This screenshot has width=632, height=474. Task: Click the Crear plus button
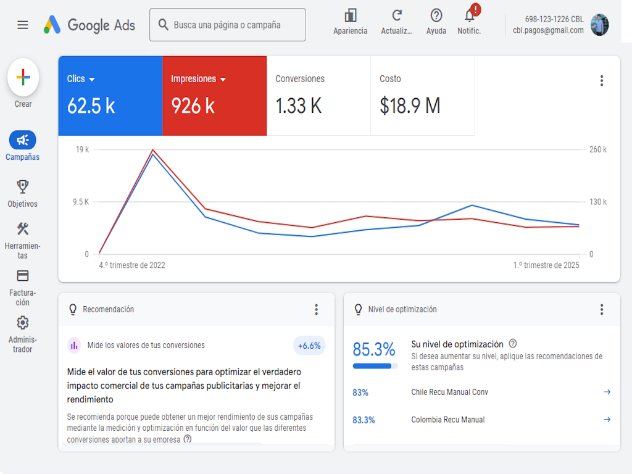pos(23,77)
